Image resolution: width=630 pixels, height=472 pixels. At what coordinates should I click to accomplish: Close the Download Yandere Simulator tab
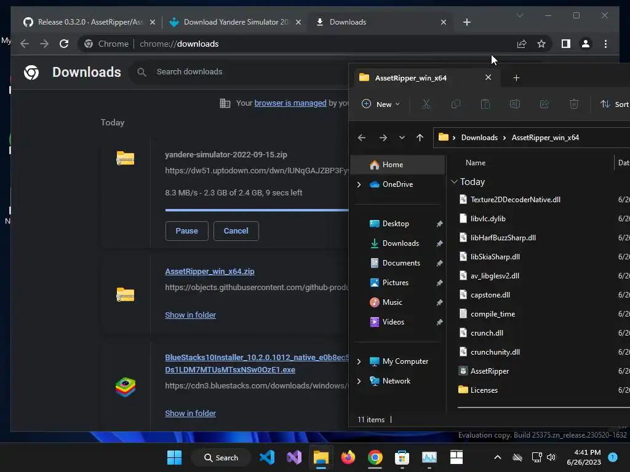pyautogui.click(x=298, y=22)
